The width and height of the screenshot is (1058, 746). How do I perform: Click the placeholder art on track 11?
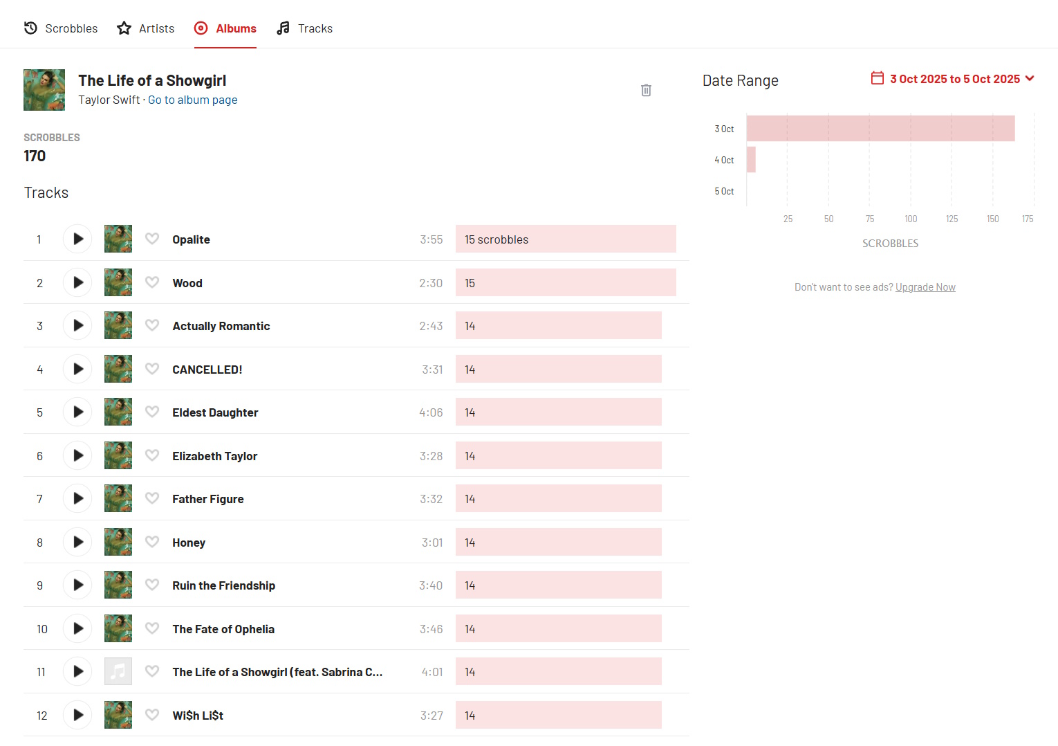(118, 671)
